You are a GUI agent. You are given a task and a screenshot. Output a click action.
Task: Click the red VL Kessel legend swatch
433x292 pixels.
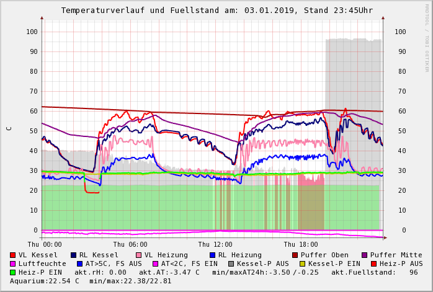tap(13, 255)
